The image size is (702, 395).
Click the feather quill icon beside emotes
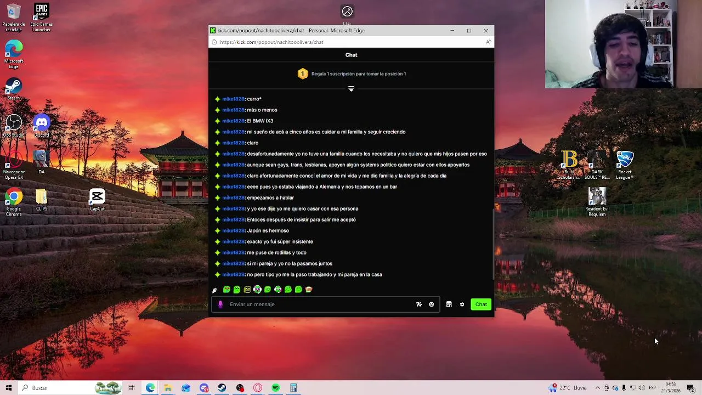pyautogui.click(x=214, y=290)
